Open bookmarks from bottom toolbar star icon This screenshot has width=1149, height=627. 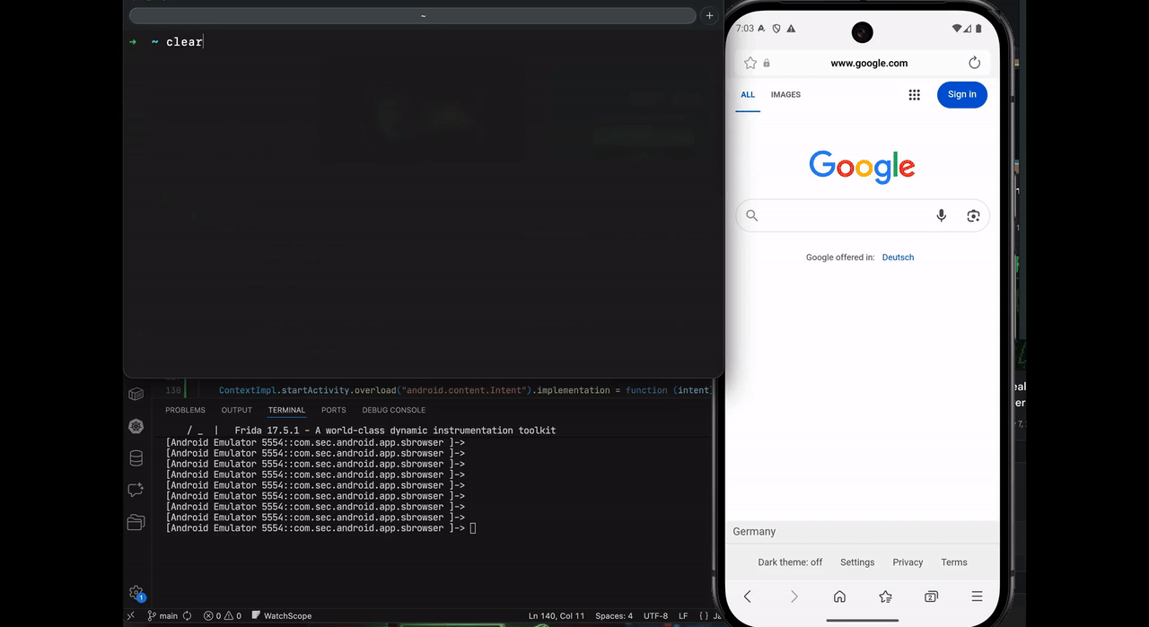(x=885, y=597)
